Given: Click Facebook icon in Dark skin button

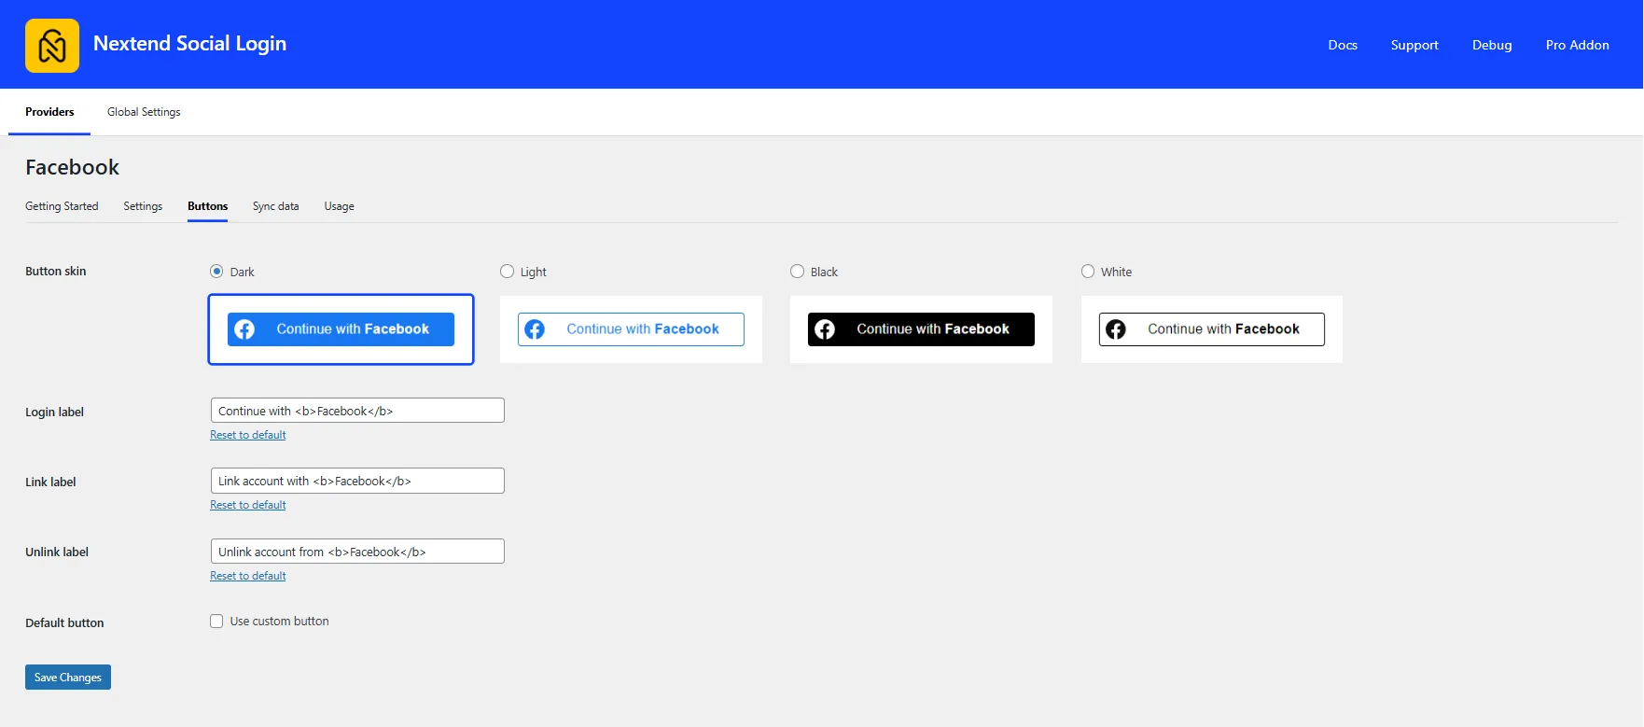Looking at the screenshot, I should click(x=244, y=329).
